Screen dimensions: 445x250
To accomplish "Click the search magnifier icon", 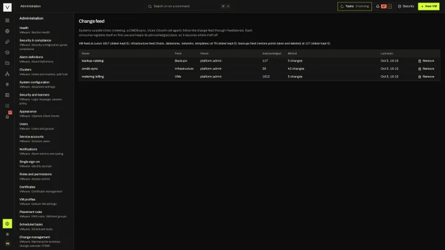I will [x=150, y=6].
